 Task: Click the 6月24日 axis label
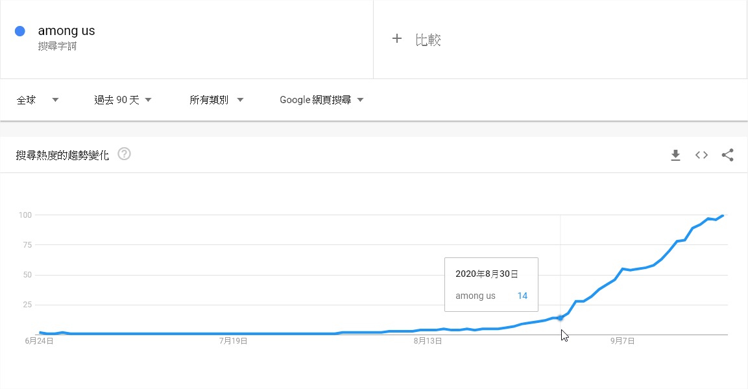click(39, 341)
